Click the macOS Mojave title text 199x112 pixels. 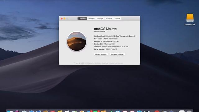click(105, 29)
